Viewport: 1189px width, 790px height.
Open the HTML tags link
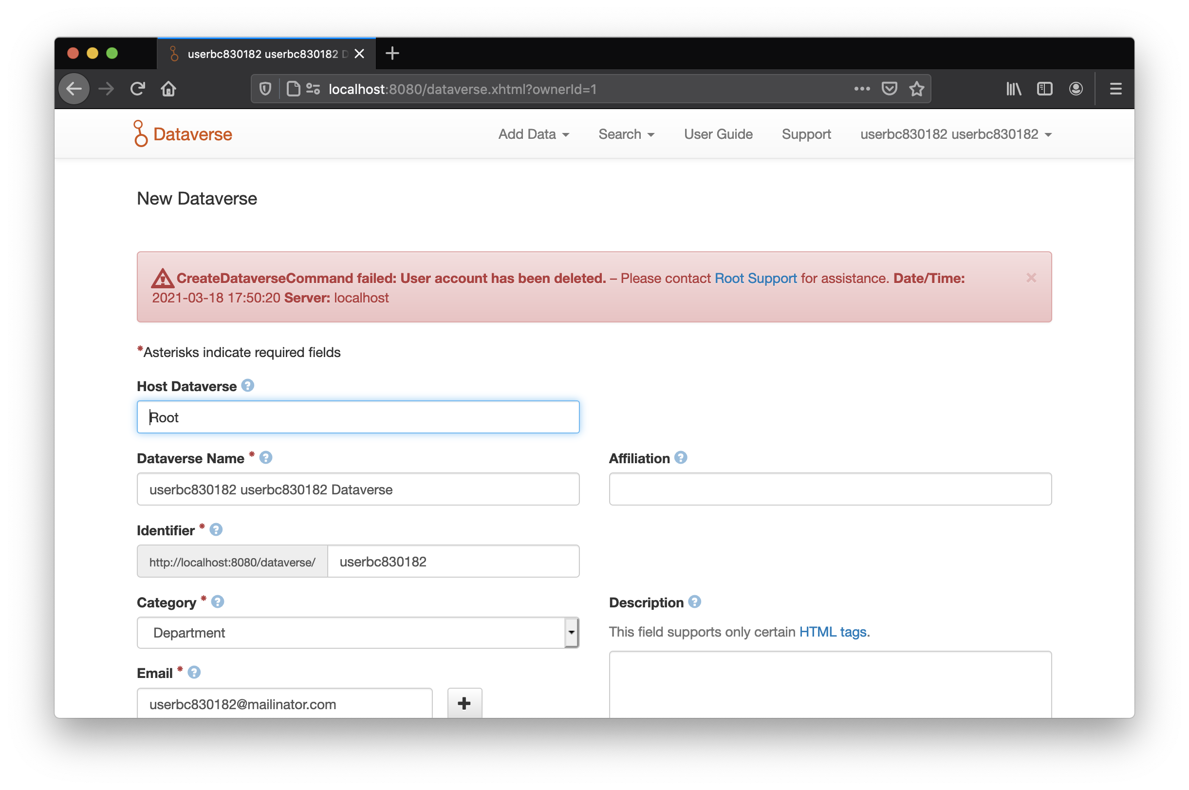tap(833, 632)
